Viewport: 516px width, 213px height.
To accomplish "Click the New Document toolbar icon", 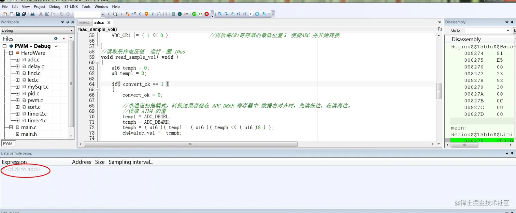I will point(5,14).
